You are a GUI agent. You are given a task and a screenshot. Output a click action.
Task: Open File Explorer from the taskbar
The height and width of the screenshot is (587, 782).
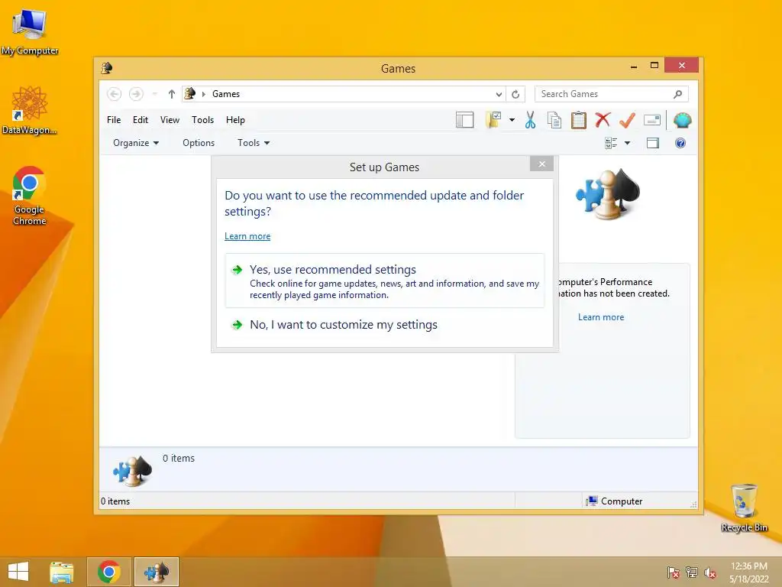[62, 572]
